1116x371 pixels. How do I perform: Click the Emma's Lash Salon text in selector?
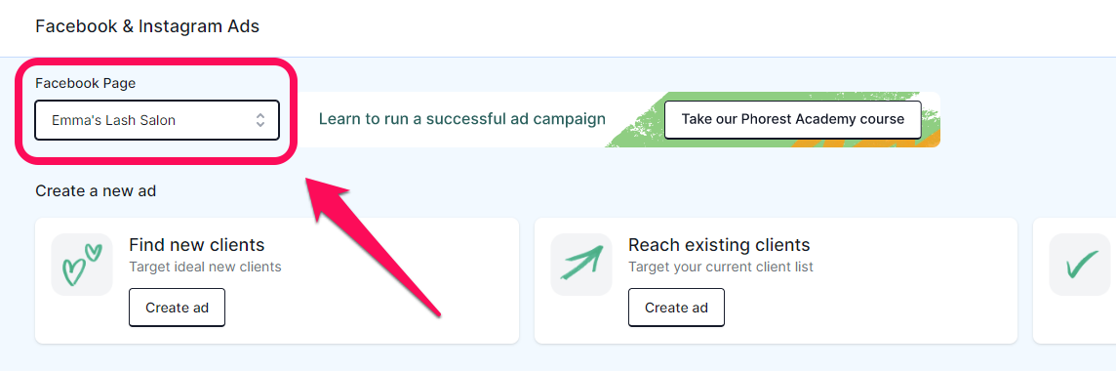click(114, 120)
